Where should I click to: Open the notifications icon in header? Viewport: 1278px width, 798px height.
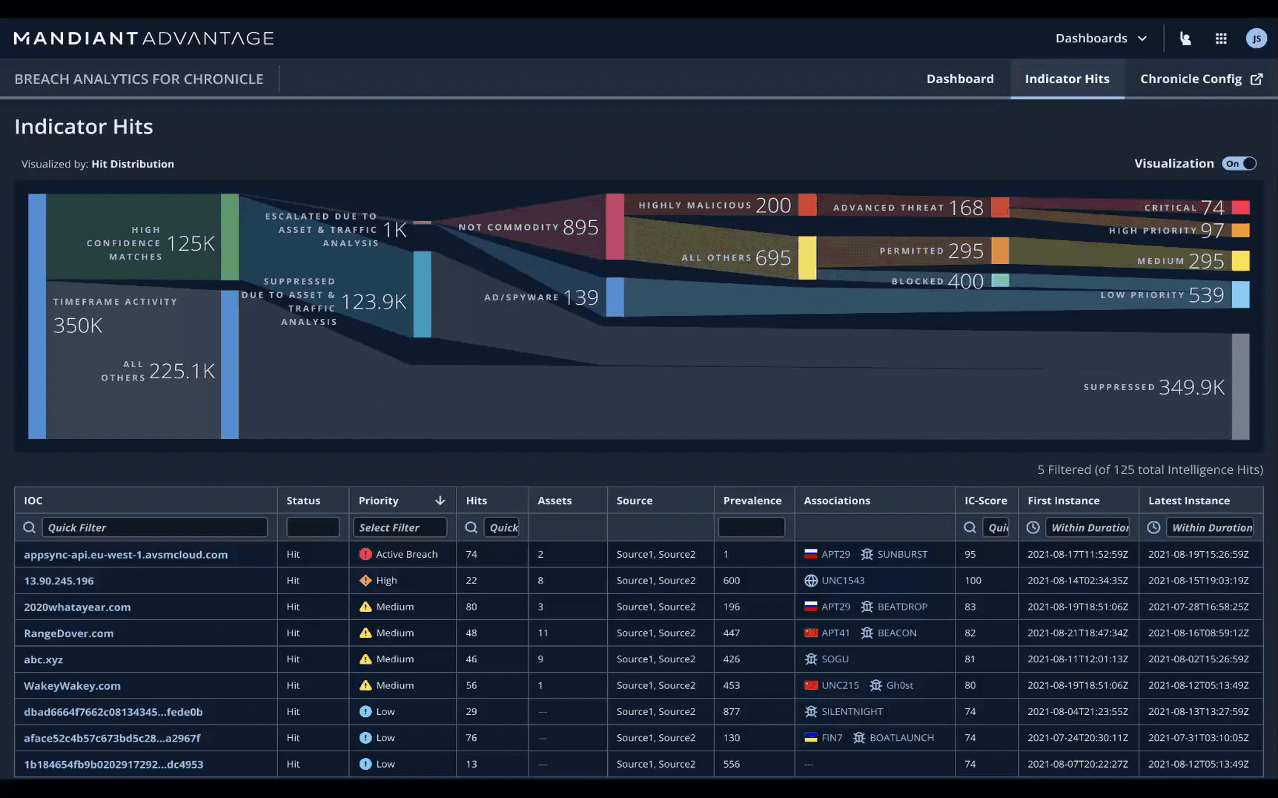(1185, 39)
